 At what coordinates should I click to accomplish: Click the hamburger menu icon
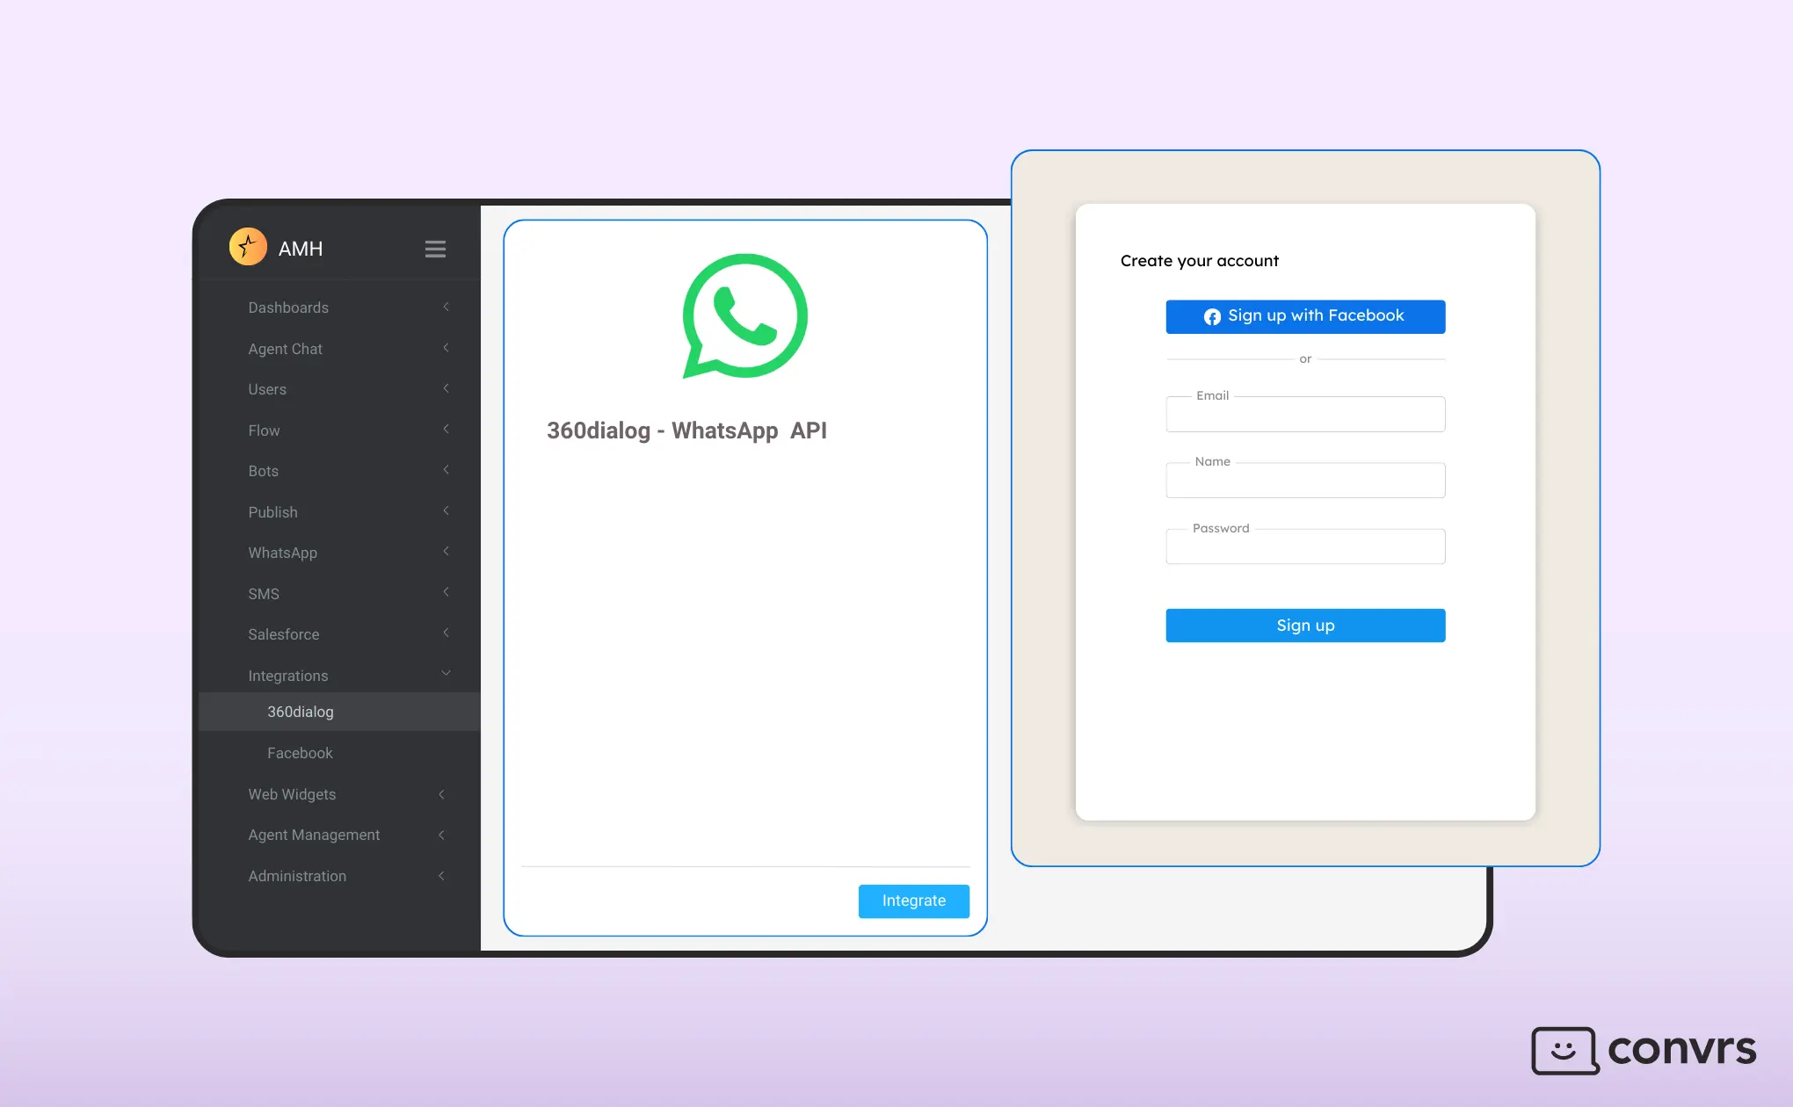coord(435,249)
